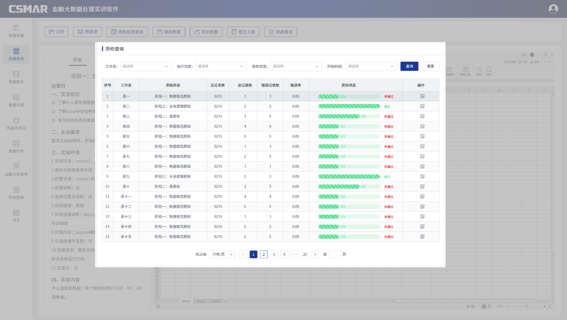567x320 pixels.
Task: Go to page 2 in pagination
Action: tap(264, 254)
